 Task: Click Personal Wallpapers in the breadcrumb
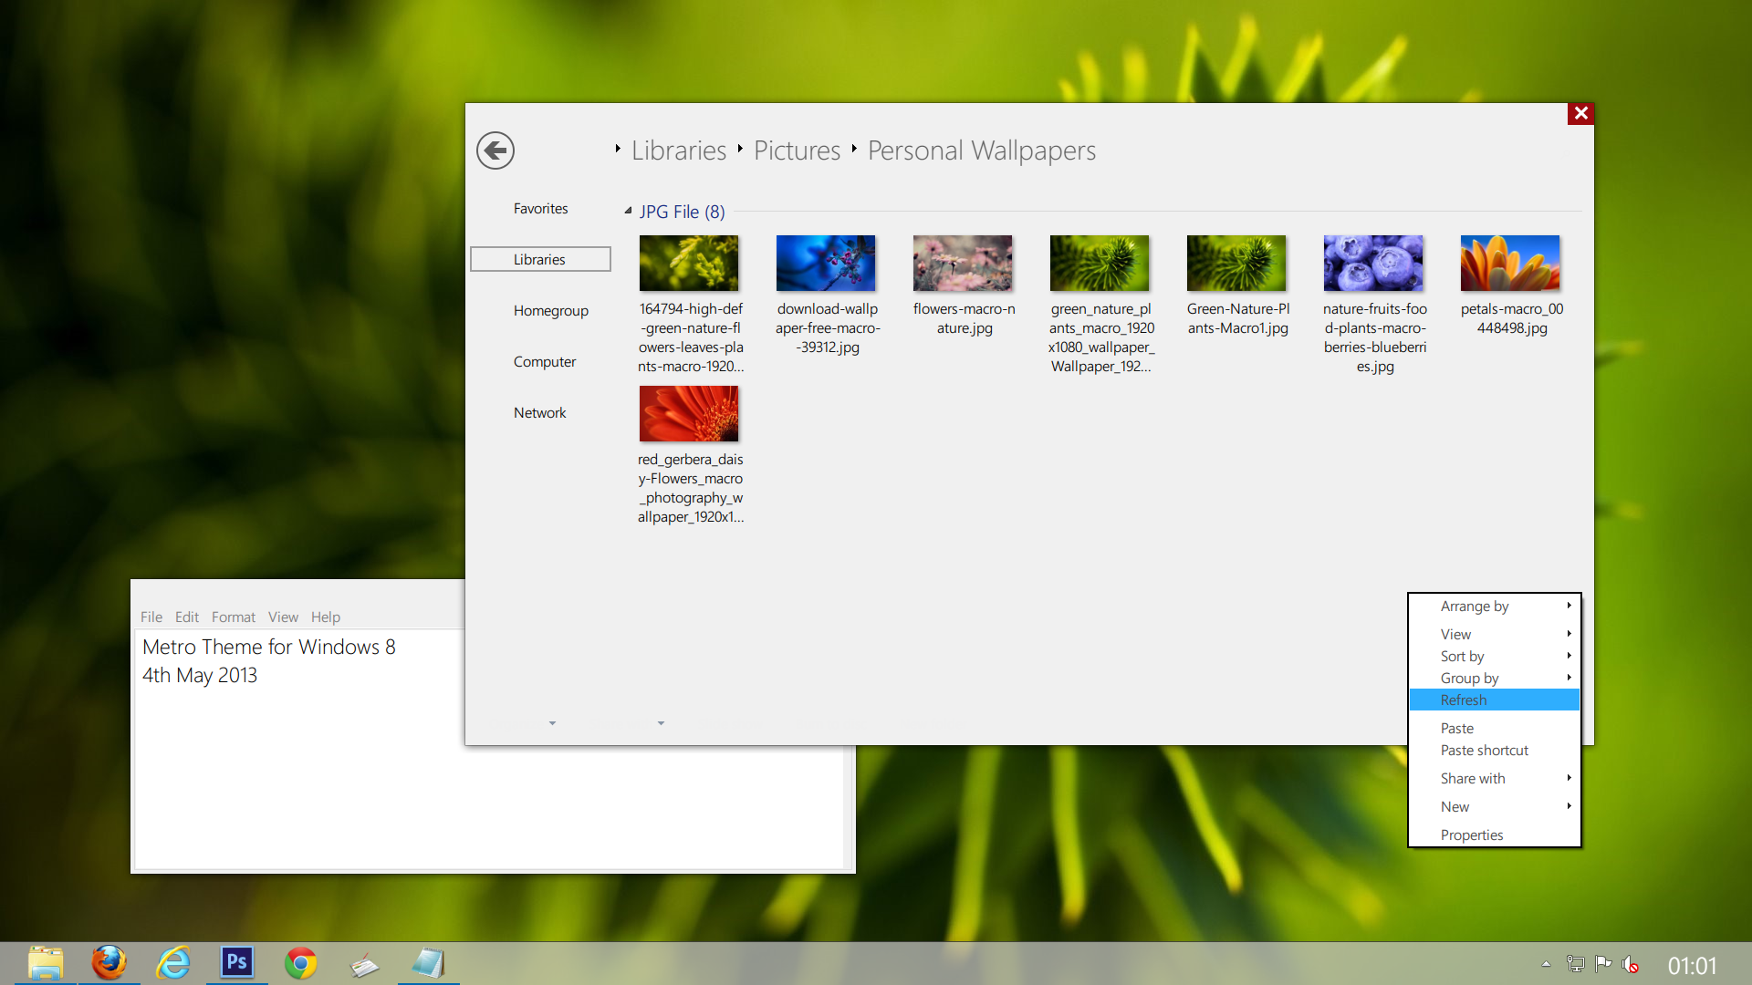click(x=982, y=150)
